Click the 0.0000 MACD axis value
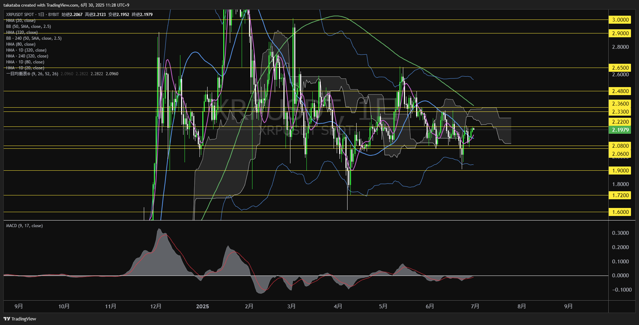 tap(620, 276)
